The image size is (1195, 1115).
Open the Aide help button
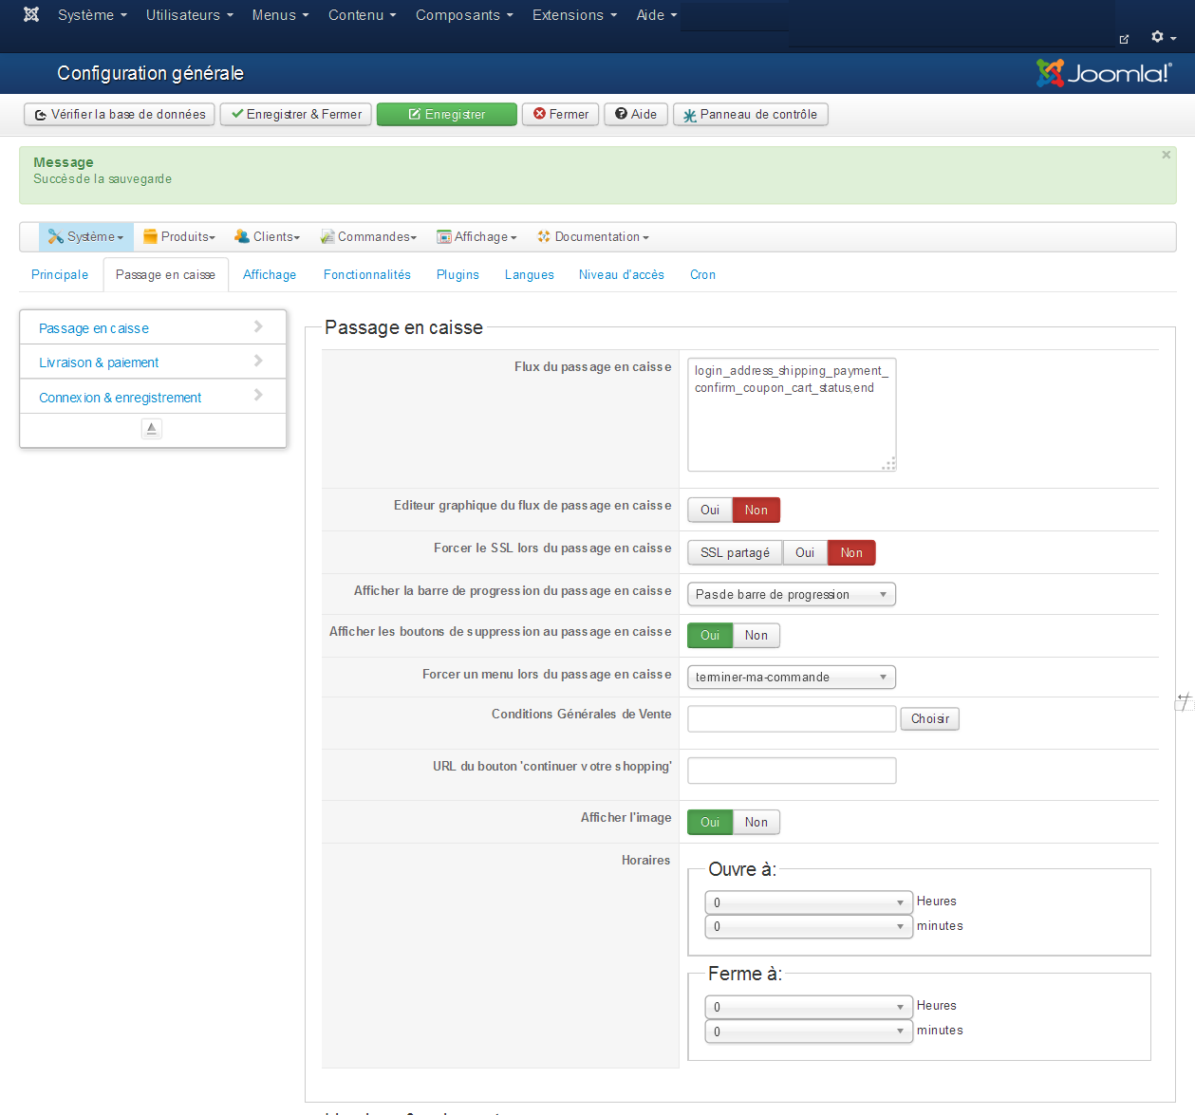click(636, 114)
